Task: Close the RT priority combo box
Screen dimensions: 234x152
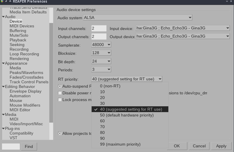Action: coord(127,79)
